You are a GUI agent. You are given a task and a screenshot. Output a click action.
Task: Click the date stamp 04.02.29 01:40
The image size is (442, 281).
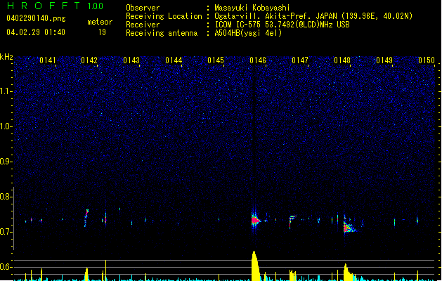(x=36, y=32)
